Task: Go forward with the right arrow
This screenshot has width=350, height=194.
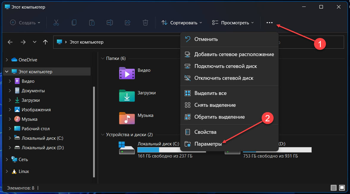Action: 23,42
